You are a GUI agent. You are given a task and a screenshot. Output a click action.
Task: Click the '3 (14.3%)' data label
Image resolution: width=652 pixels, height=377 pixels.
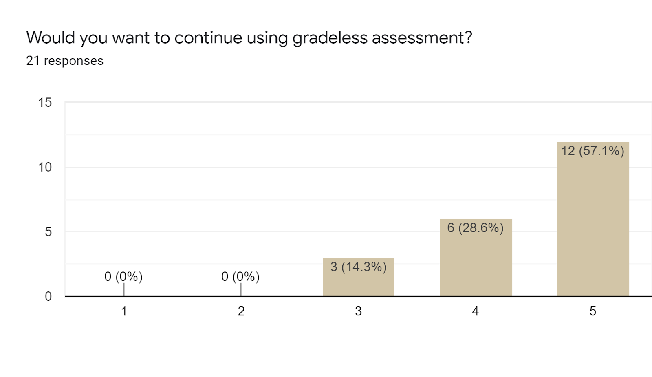click(358, 267)
